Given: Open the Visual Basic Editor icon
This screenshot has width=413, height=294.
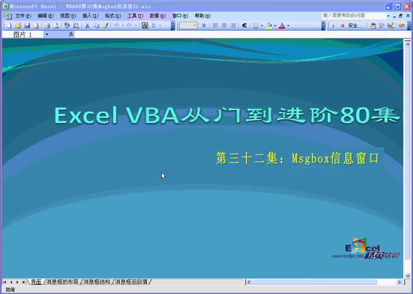Looking at the screenshot, I should coord(373,25).
